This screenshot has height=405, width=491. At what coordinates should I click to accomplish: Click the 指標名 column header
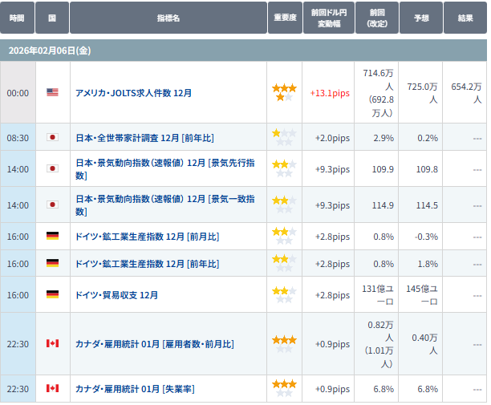coord(168,18)
